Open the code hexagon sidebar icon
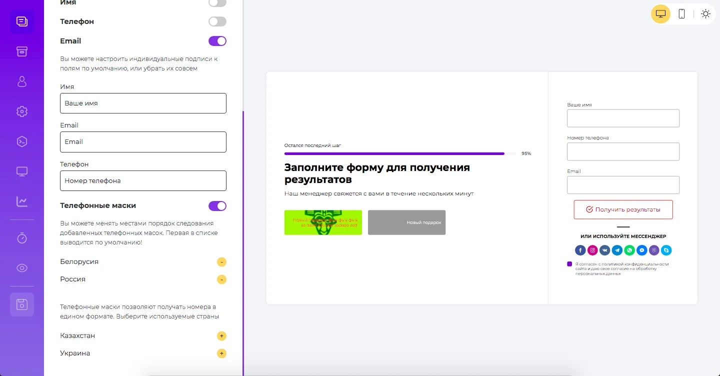This screenshot has width=720, height=376. [x=22, y=141]
